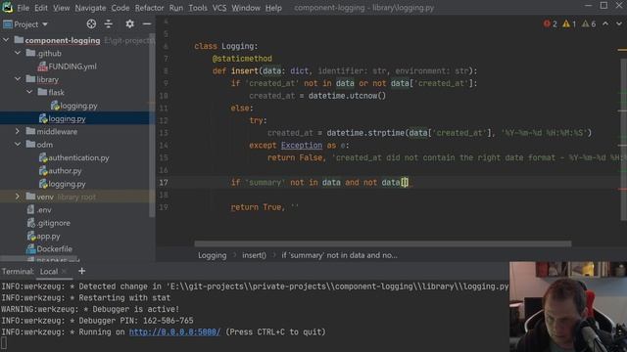
Task: Click the Logging breadcrumb
Action: pyautogui.click(x=212, y=255)
